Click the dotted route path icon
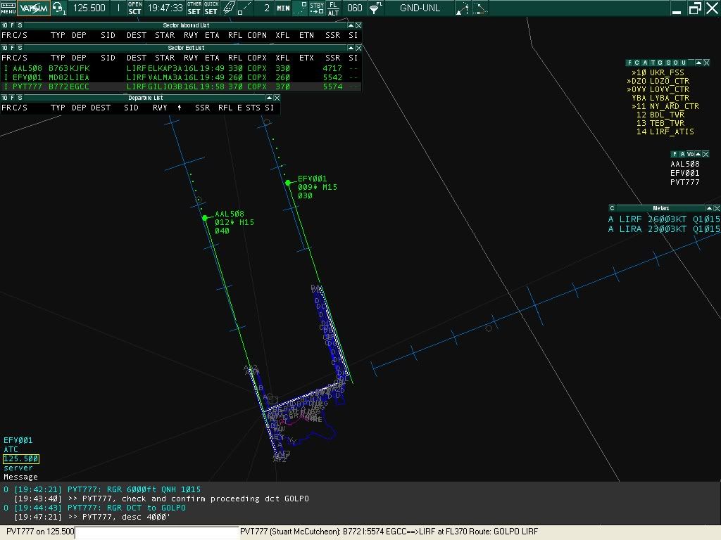The image size is (721, 540). (x=479, y=8)
